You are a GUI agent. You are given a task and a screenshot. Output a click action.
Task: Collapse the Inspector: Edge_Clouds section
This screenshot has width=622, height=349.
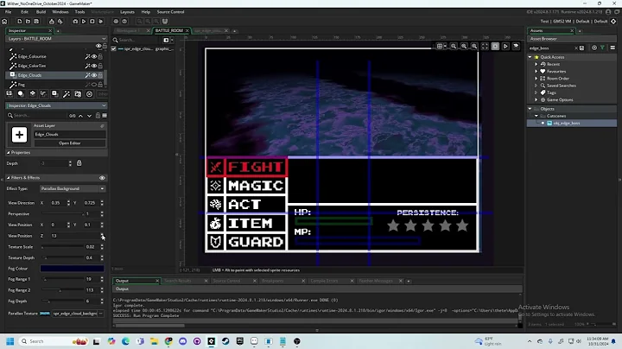pyautogui.click(x=104, y=105)
